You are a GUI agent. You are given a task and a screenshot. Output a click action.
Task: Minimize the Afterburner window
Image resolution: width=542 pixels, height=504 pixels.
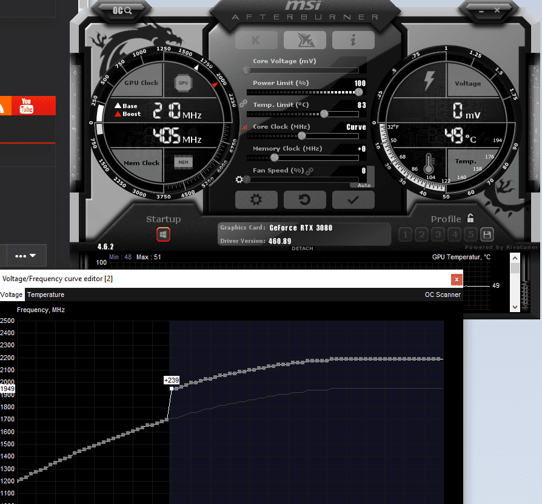point(481,11)
